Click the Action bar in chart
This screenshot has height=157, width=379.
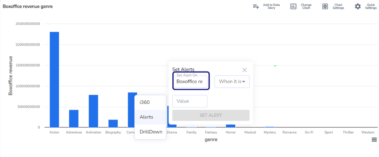[54, 80]
